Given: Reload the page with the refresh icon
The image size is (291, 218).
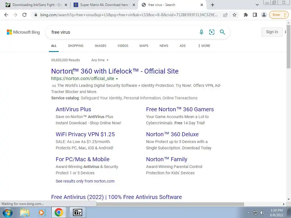Looking at the screenshot, I should tap(24, 15).
